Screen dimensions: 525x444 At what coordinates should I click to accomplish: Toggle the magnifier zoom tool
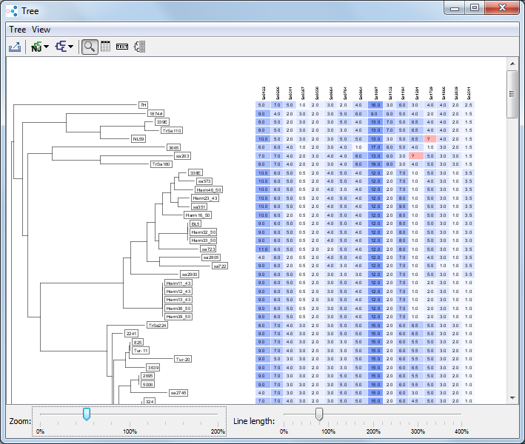[89, 47]
